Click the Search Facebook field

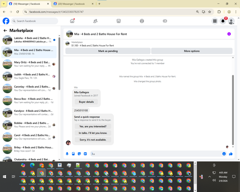point(35,21)
